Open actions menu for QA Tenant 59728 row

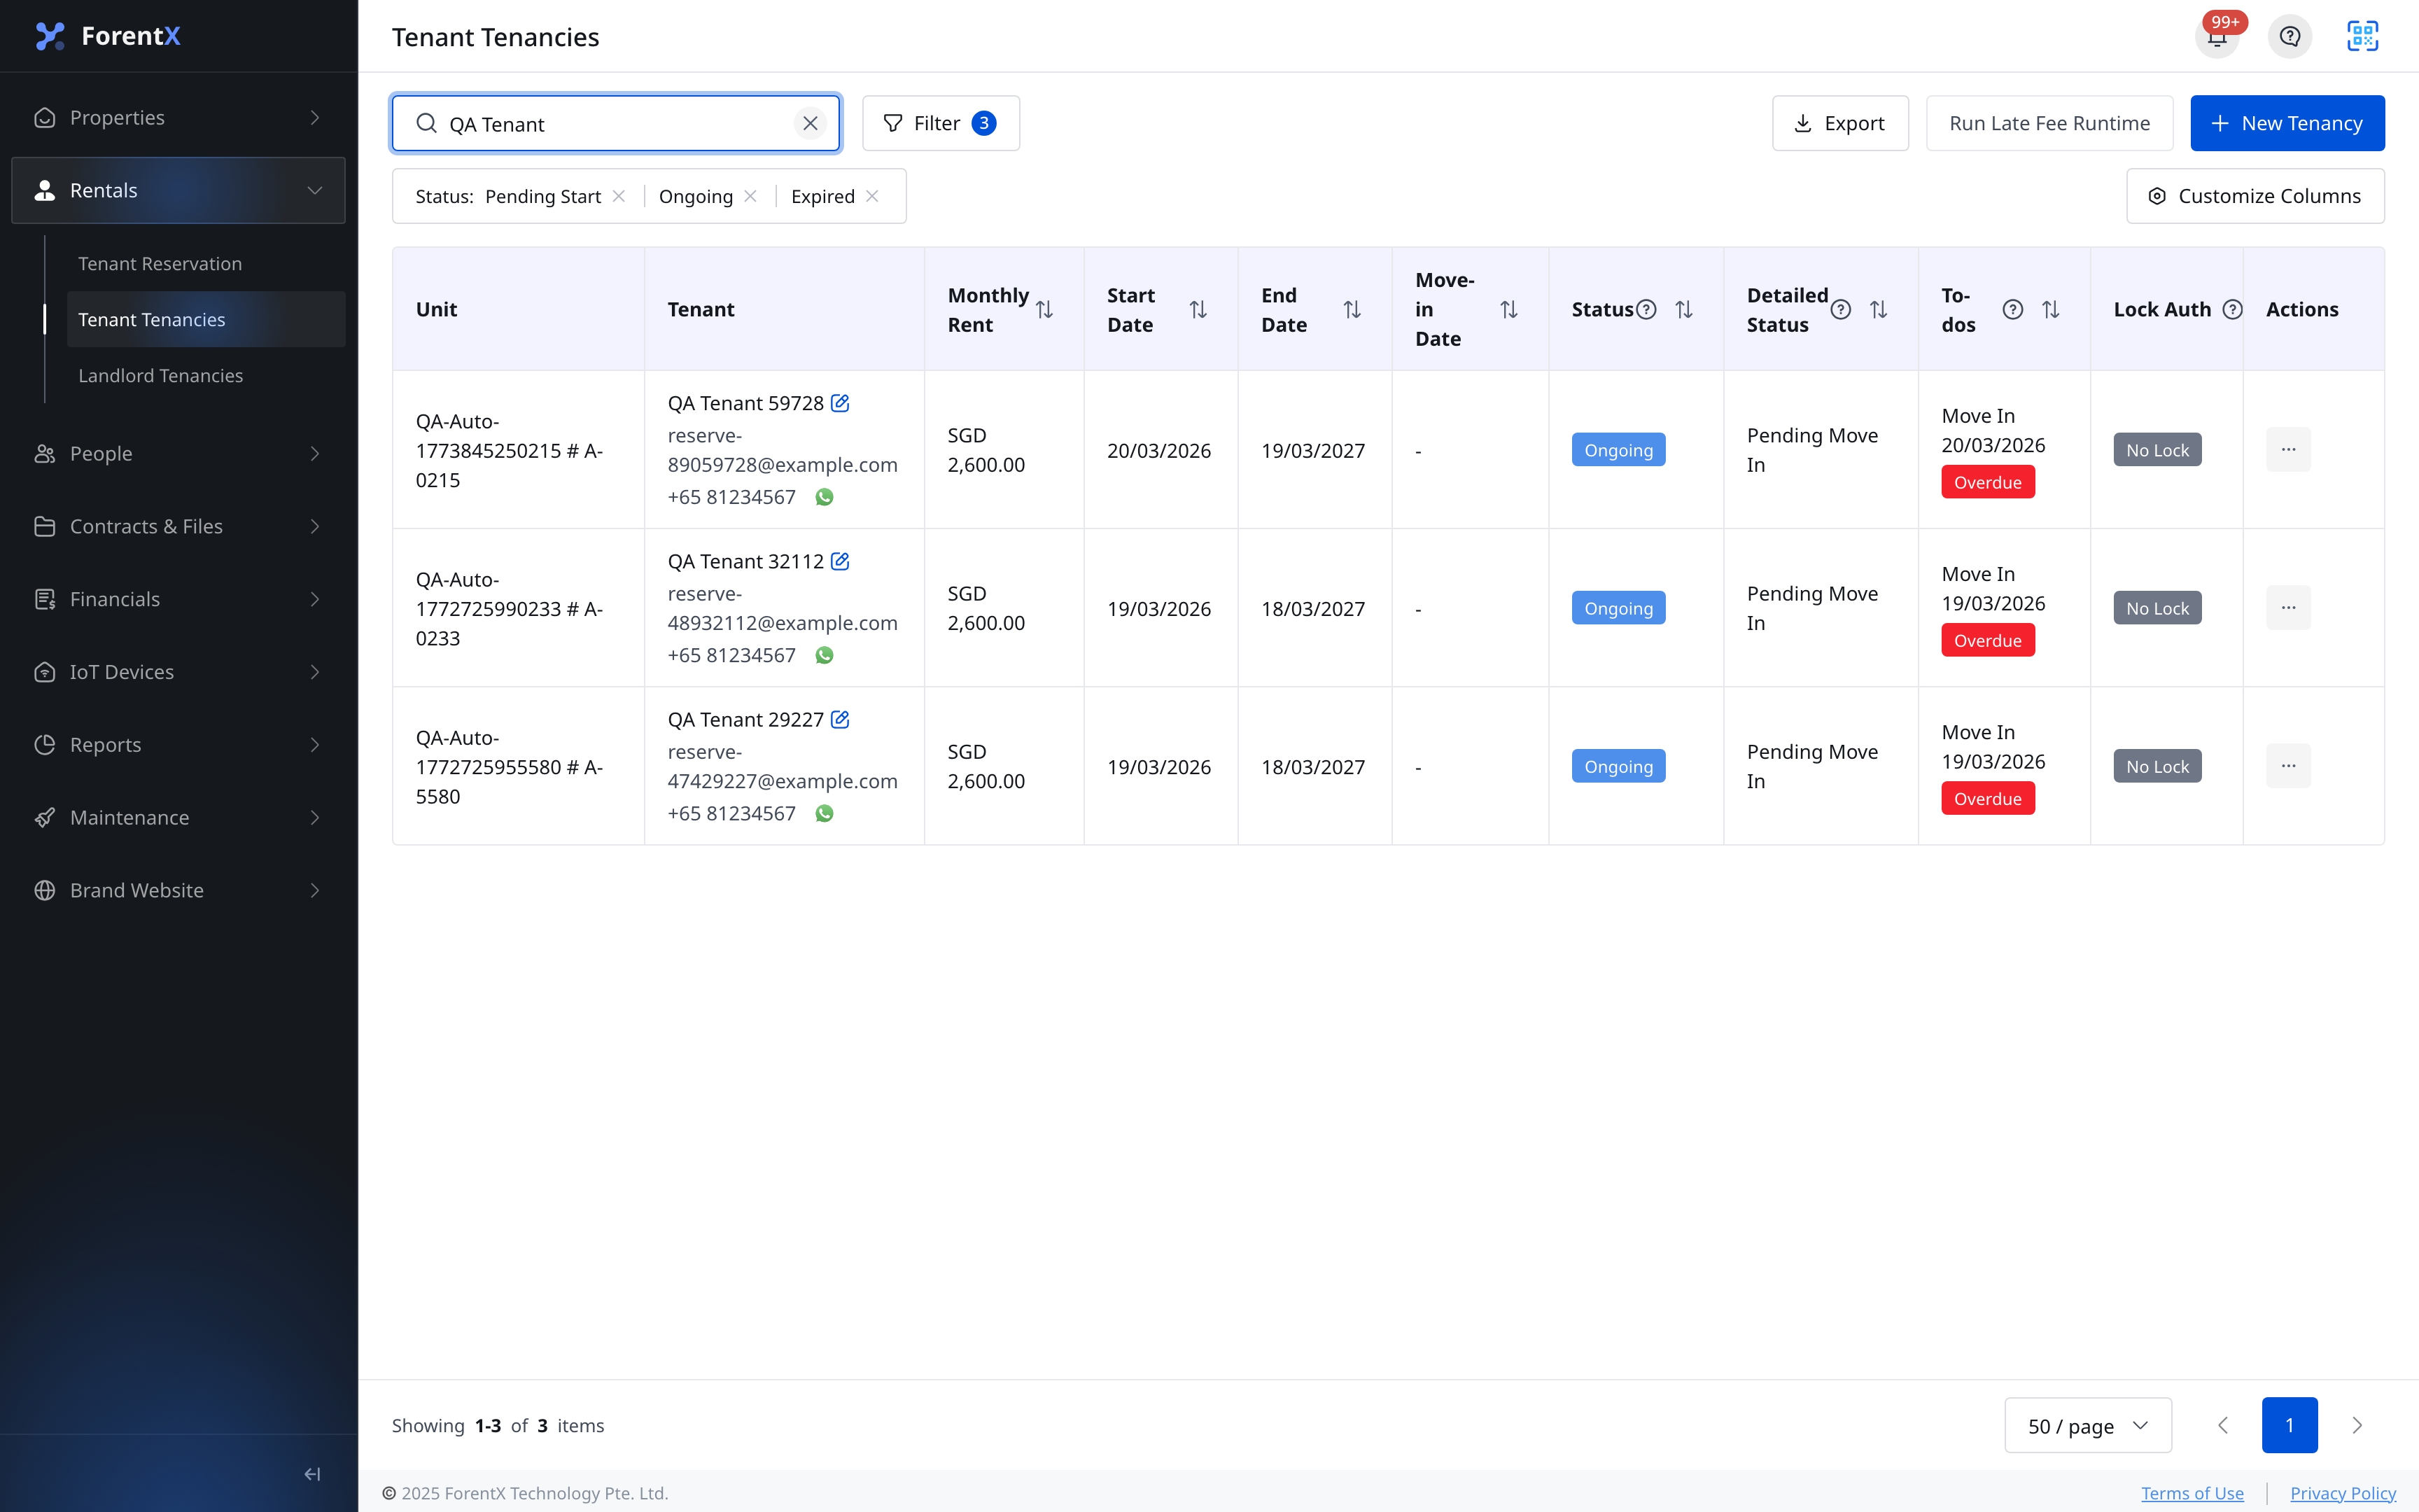pos(2288,450)
